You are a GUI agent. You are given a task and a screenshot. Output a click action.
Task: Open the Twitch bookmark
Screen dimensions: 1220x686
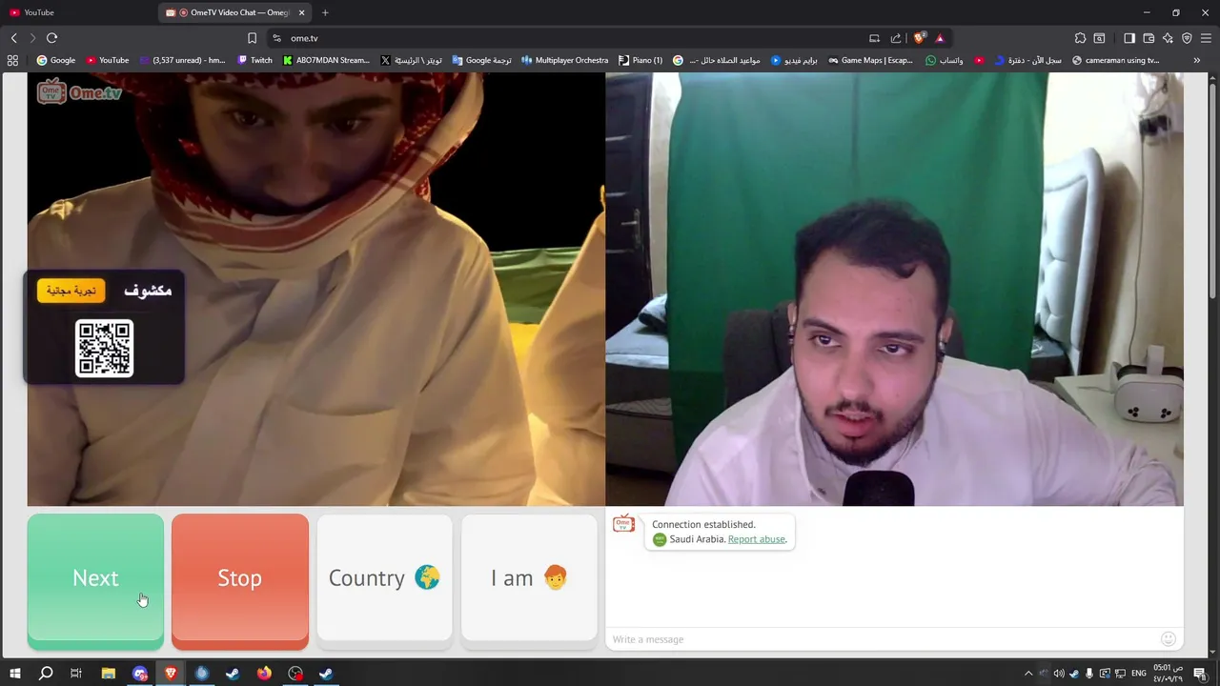254,60
